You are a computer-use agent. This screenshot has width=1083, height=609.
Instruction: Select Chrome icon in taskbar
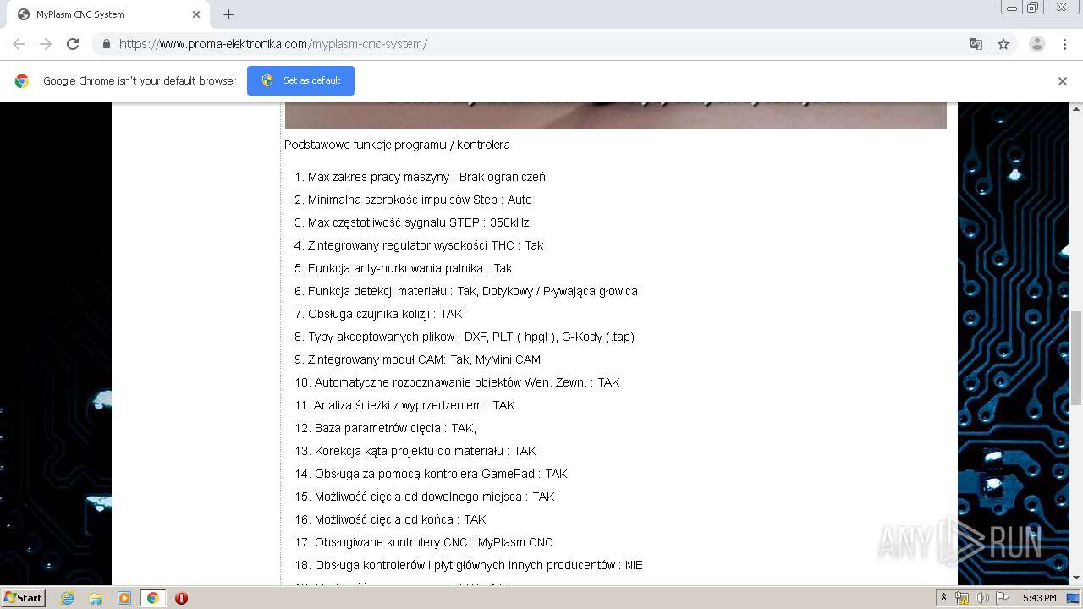coord(152,598)
